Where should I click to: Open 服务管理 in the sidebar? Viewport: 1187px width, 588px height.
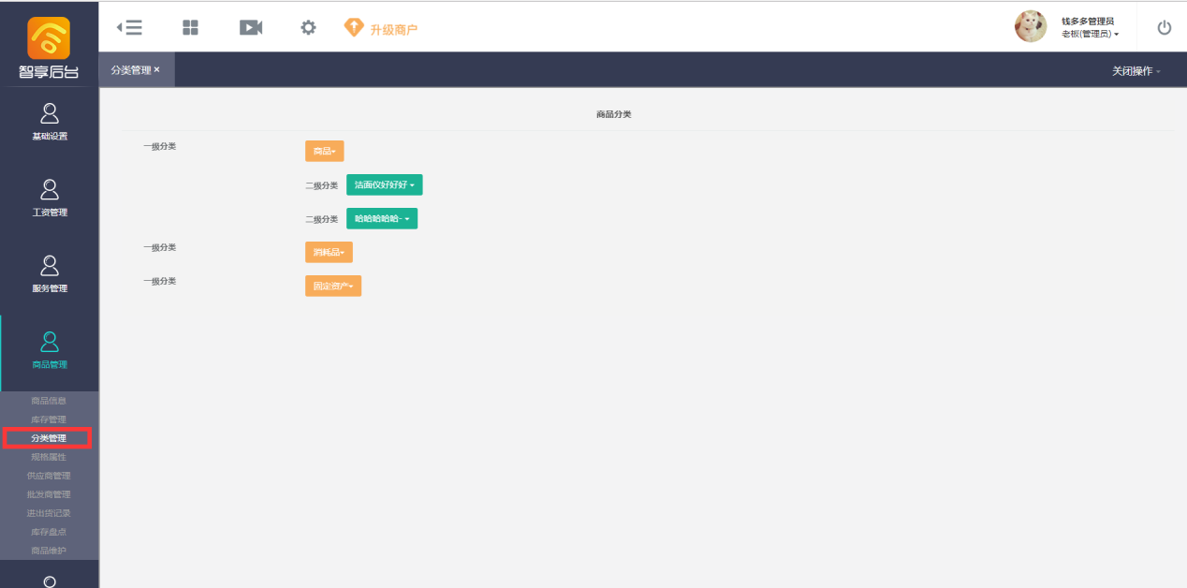point(50,274)
